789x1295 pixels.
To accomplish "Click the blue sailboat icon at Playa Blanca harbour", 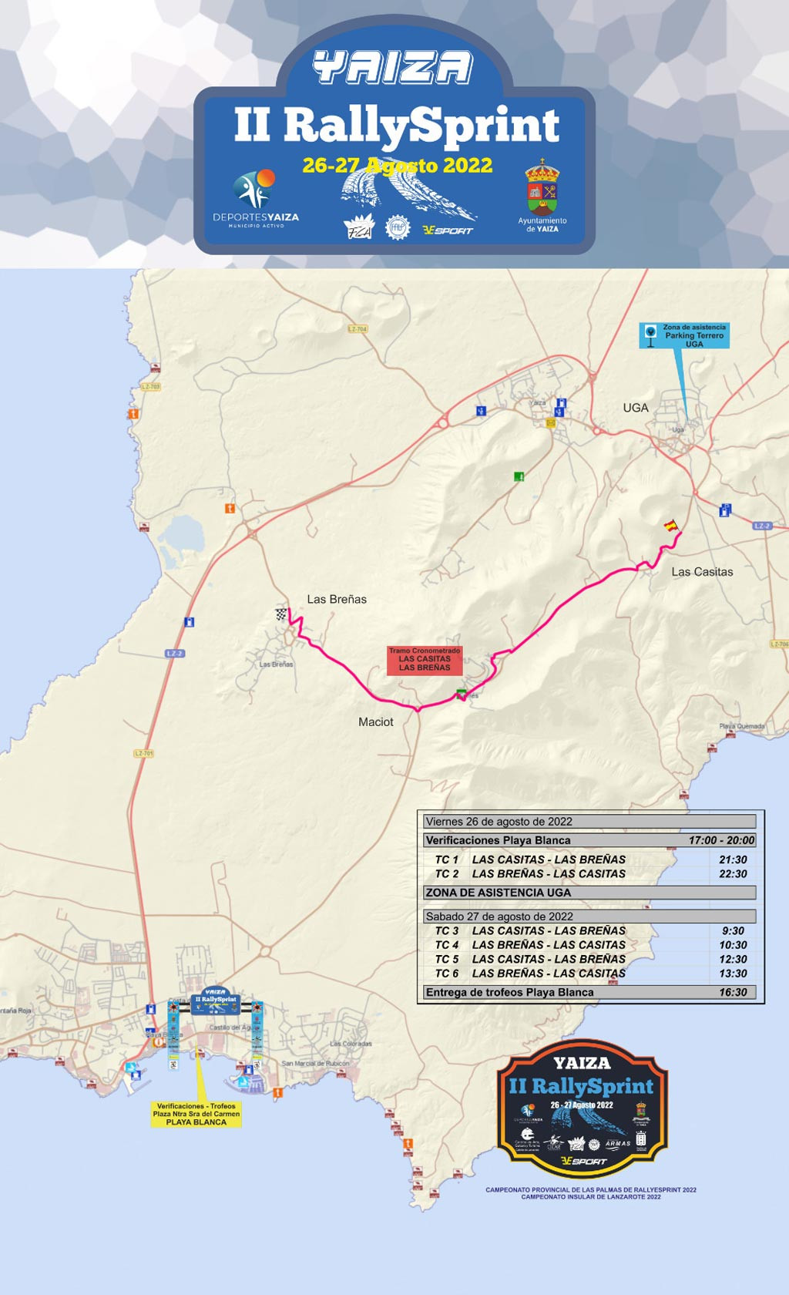I will (129, 1067).
